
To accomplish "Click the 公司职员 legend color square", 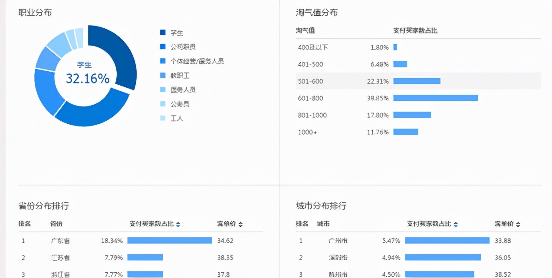I will coord(163,47).
